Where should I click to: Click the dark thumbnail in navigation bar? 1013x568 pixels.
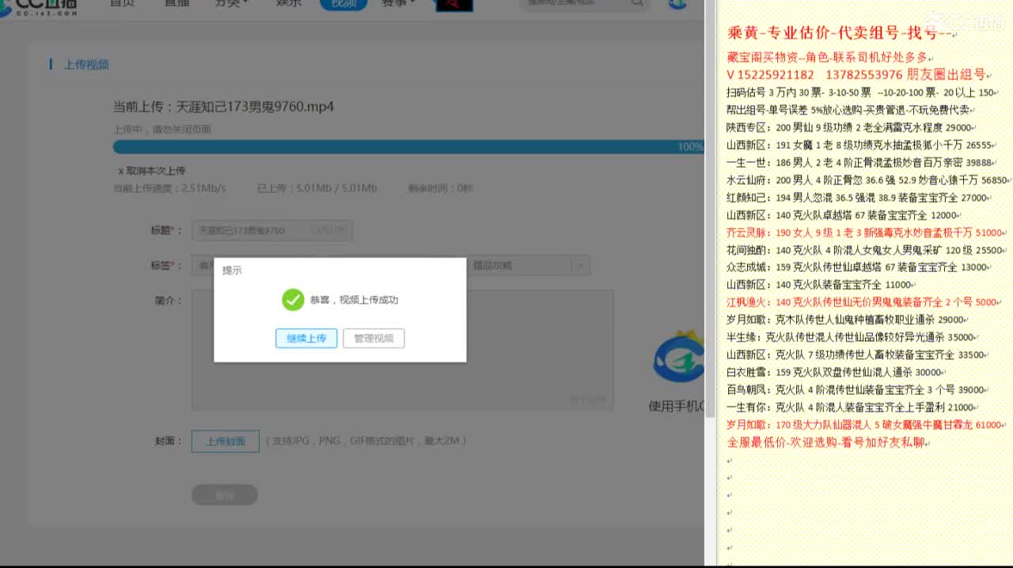point(454,5)
